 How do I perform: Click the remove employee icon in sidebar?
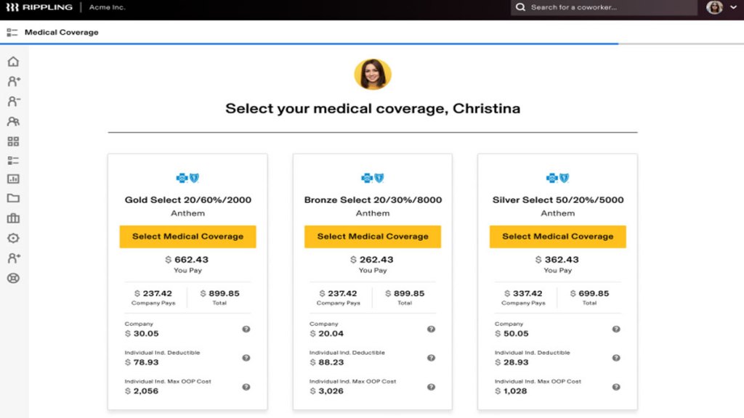click(13, 102)
